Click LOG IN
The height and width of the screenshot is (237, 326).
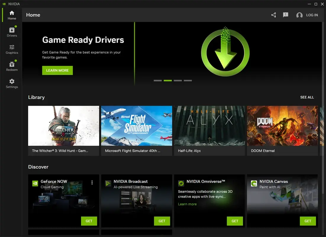(312, 15)
